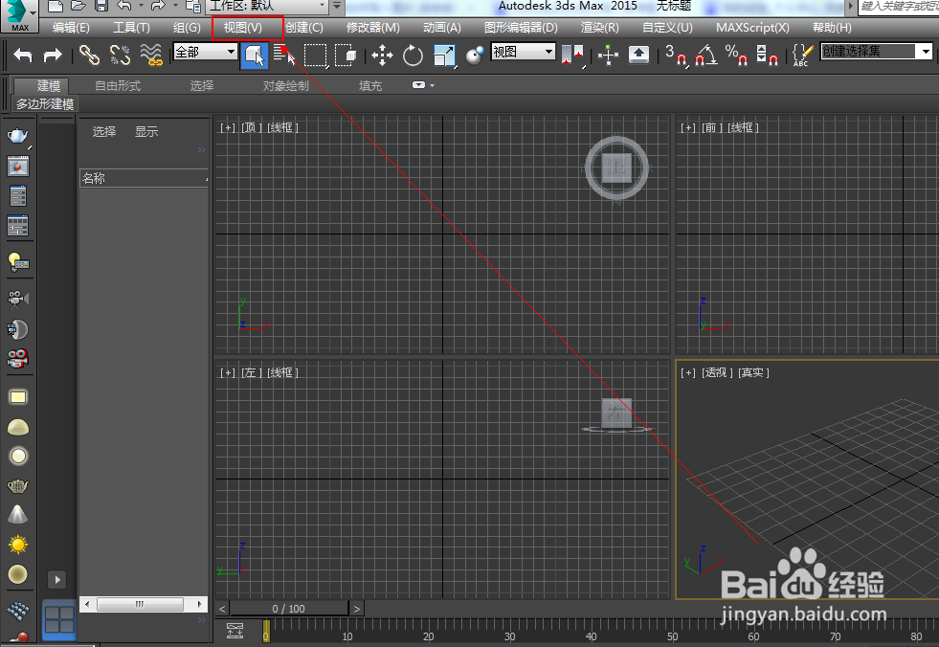939x647 pixels.
Task: Expand the ribbon options dropdown after 填充
Action: coord(423,85)
